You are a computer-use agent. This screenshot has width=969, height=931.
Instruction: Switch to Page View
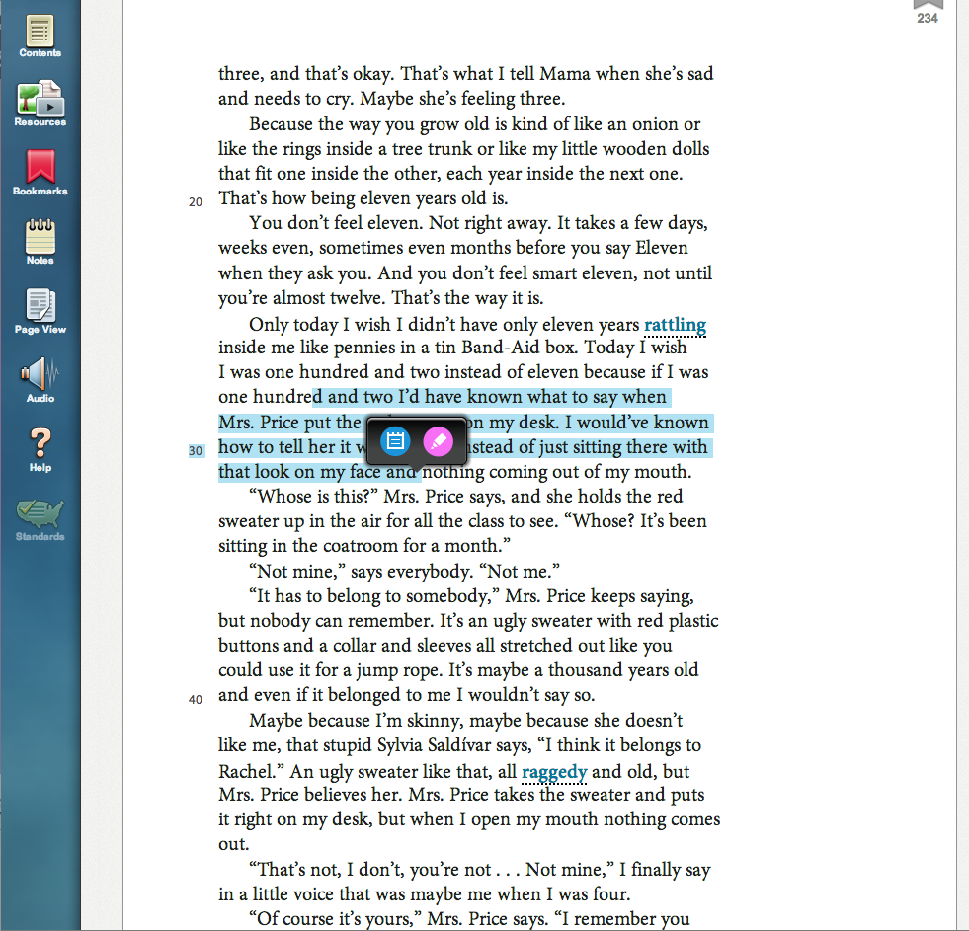tap(40, 311)
